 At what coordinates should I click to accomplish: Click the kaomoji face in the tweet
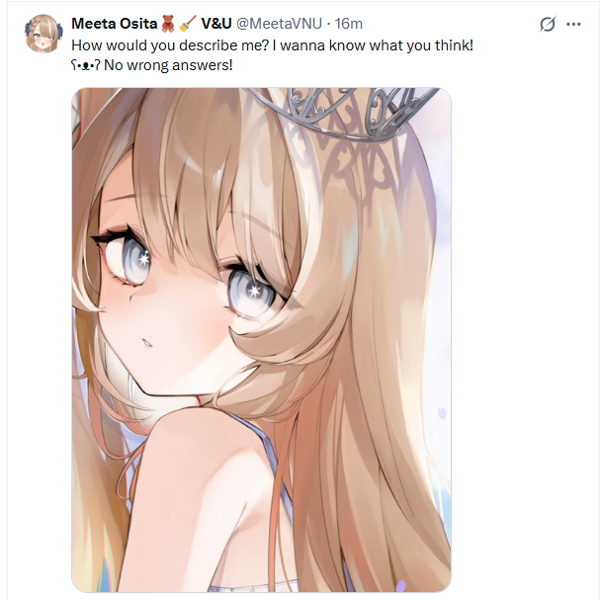pos(86,66)
